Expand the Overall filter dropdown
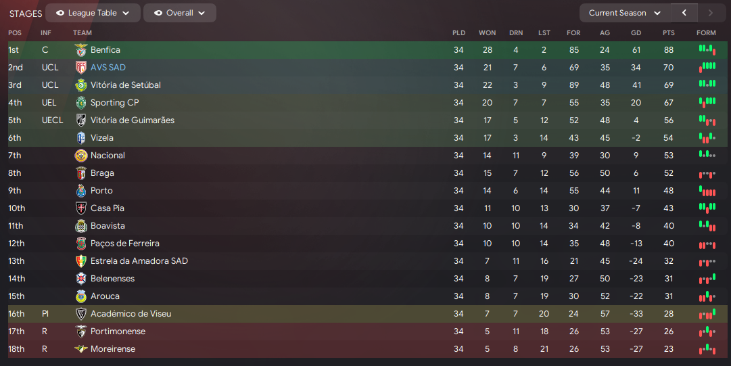 179,13
